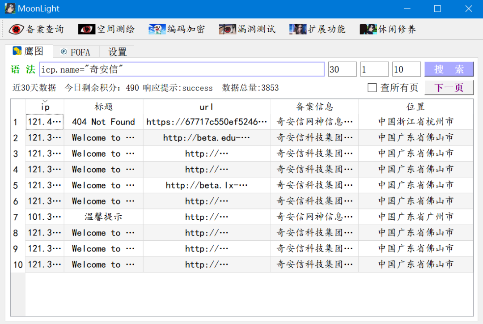Click the character icon beside 扩展功能
The width and height of the screenshot is (483, 324).
pos(297,29)
